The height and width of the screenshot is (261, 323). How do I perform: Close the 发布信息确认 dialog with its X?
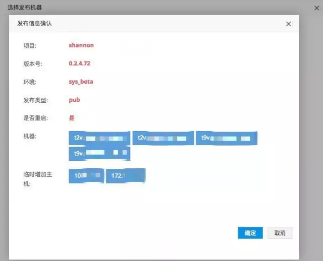tap(288, 24)
